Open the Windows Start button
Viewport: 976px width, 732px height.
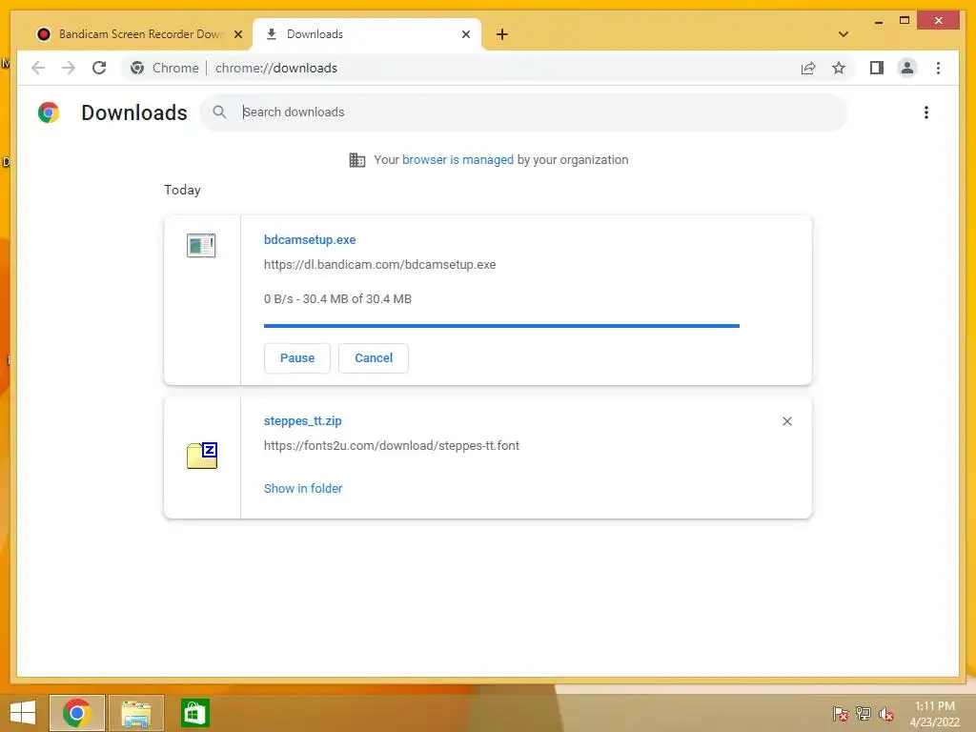pos(23,713)
